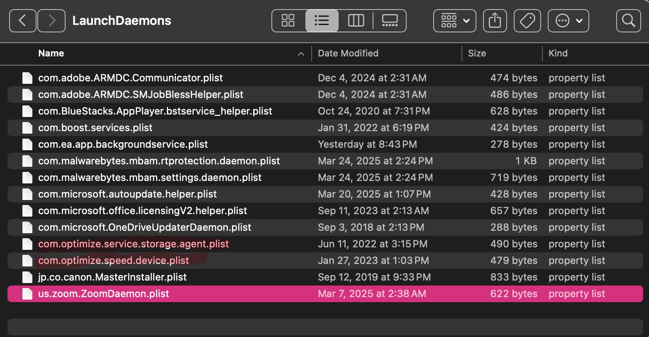Image resolution: width=649 pixels, height=337 pixels.
Task: Click the forward navigation arrow
Action: coord(51,20)
